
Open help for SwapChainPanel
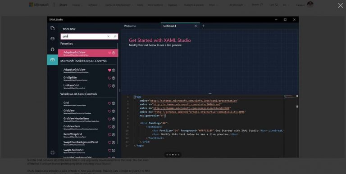114,151
